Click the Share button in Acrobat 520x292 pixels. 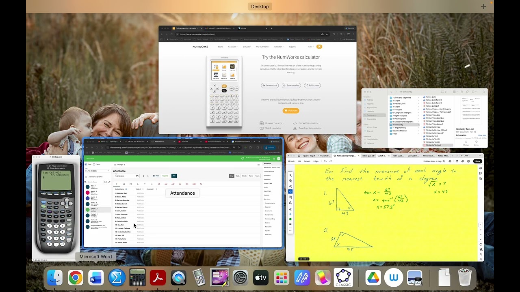pyautogui.click(x=478, y=161)
